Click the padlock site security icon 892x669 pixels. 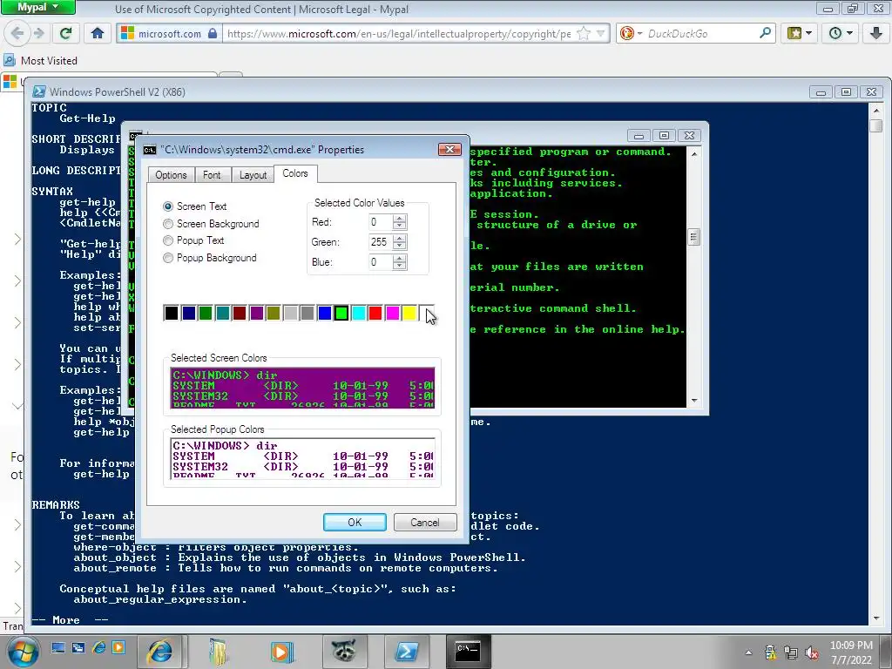[213, 34]
